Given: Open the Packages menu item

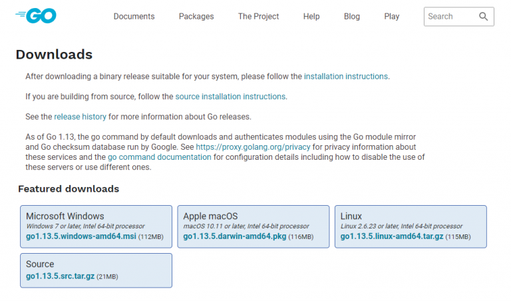Looking at the screenshot, I should point(196,16).
